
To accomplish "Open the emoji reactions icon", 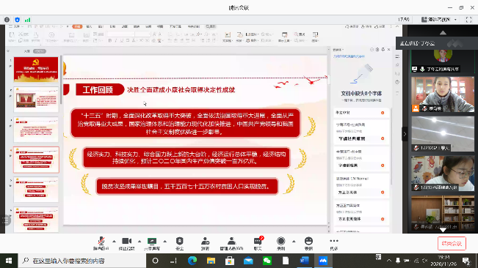I will pos(308,243).
